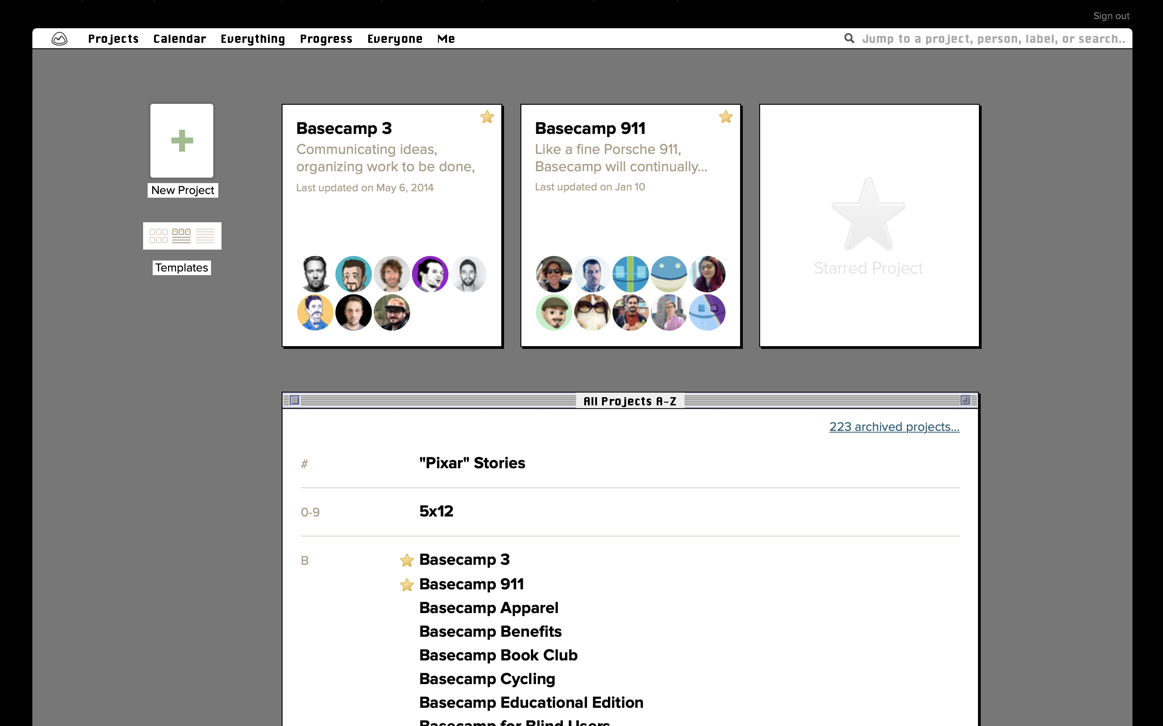Click the magnifying glass search icon
Image resolution: width=1163 pixels, height=726 pixels.
850,38
